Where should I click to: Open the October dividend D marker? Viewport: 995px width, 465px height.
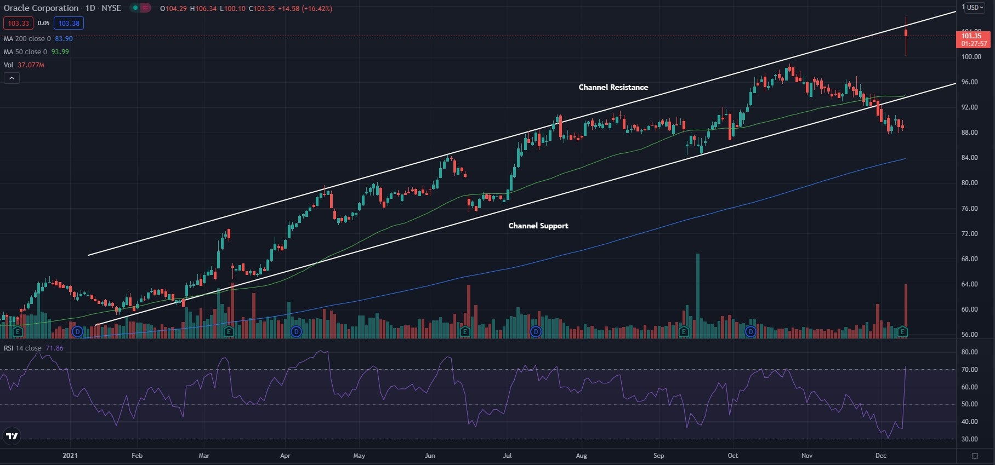click(750, 331)
